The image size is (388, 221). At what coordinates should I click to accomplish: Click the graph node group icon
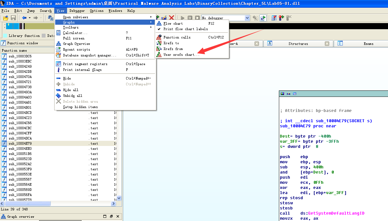(x=295, y=94)
